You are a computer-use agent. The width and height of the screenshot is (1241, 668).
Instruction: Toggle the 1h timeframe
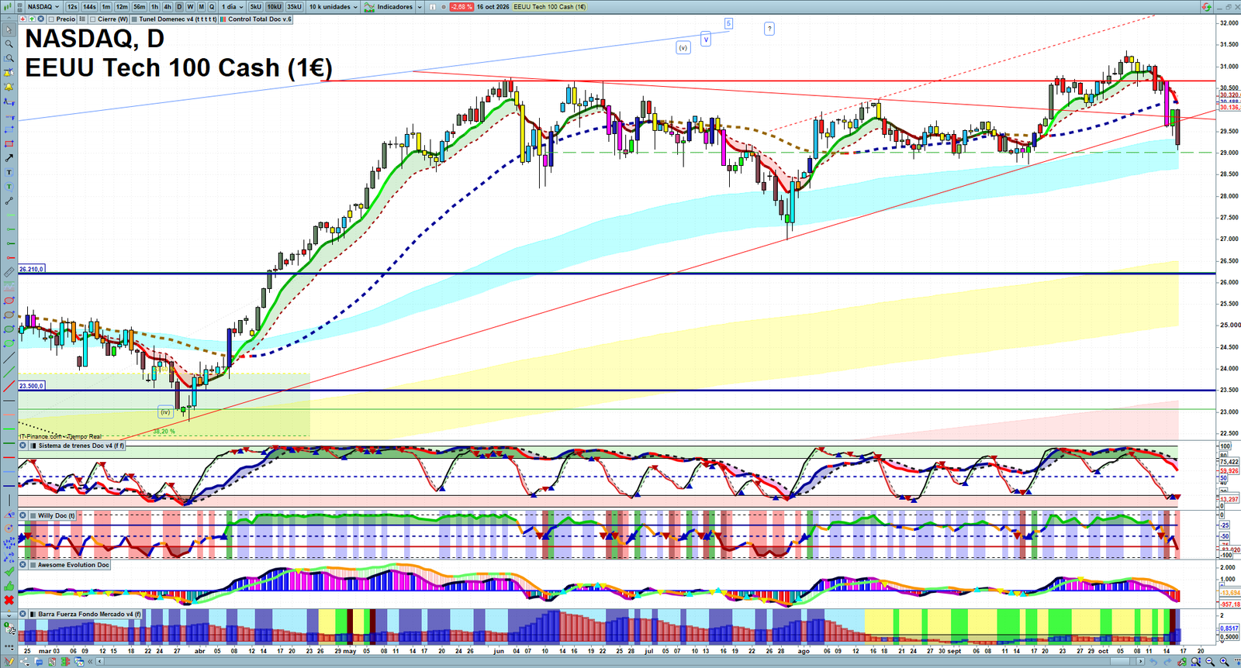tap(154, 7)
